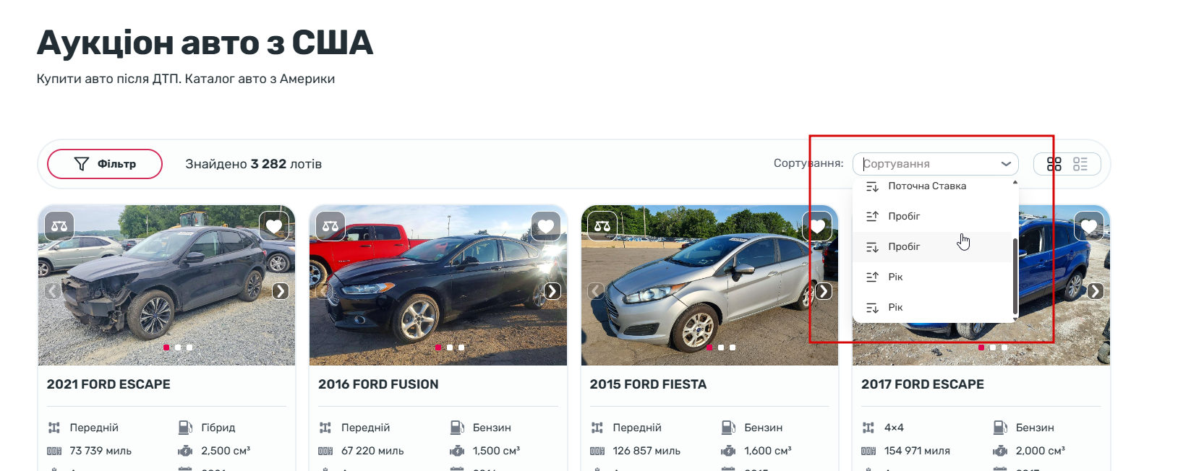Viewport: 1191px width, 471px height.
Task: Add the 2016 Ford Fusion to compare
Action: (330, 226)
